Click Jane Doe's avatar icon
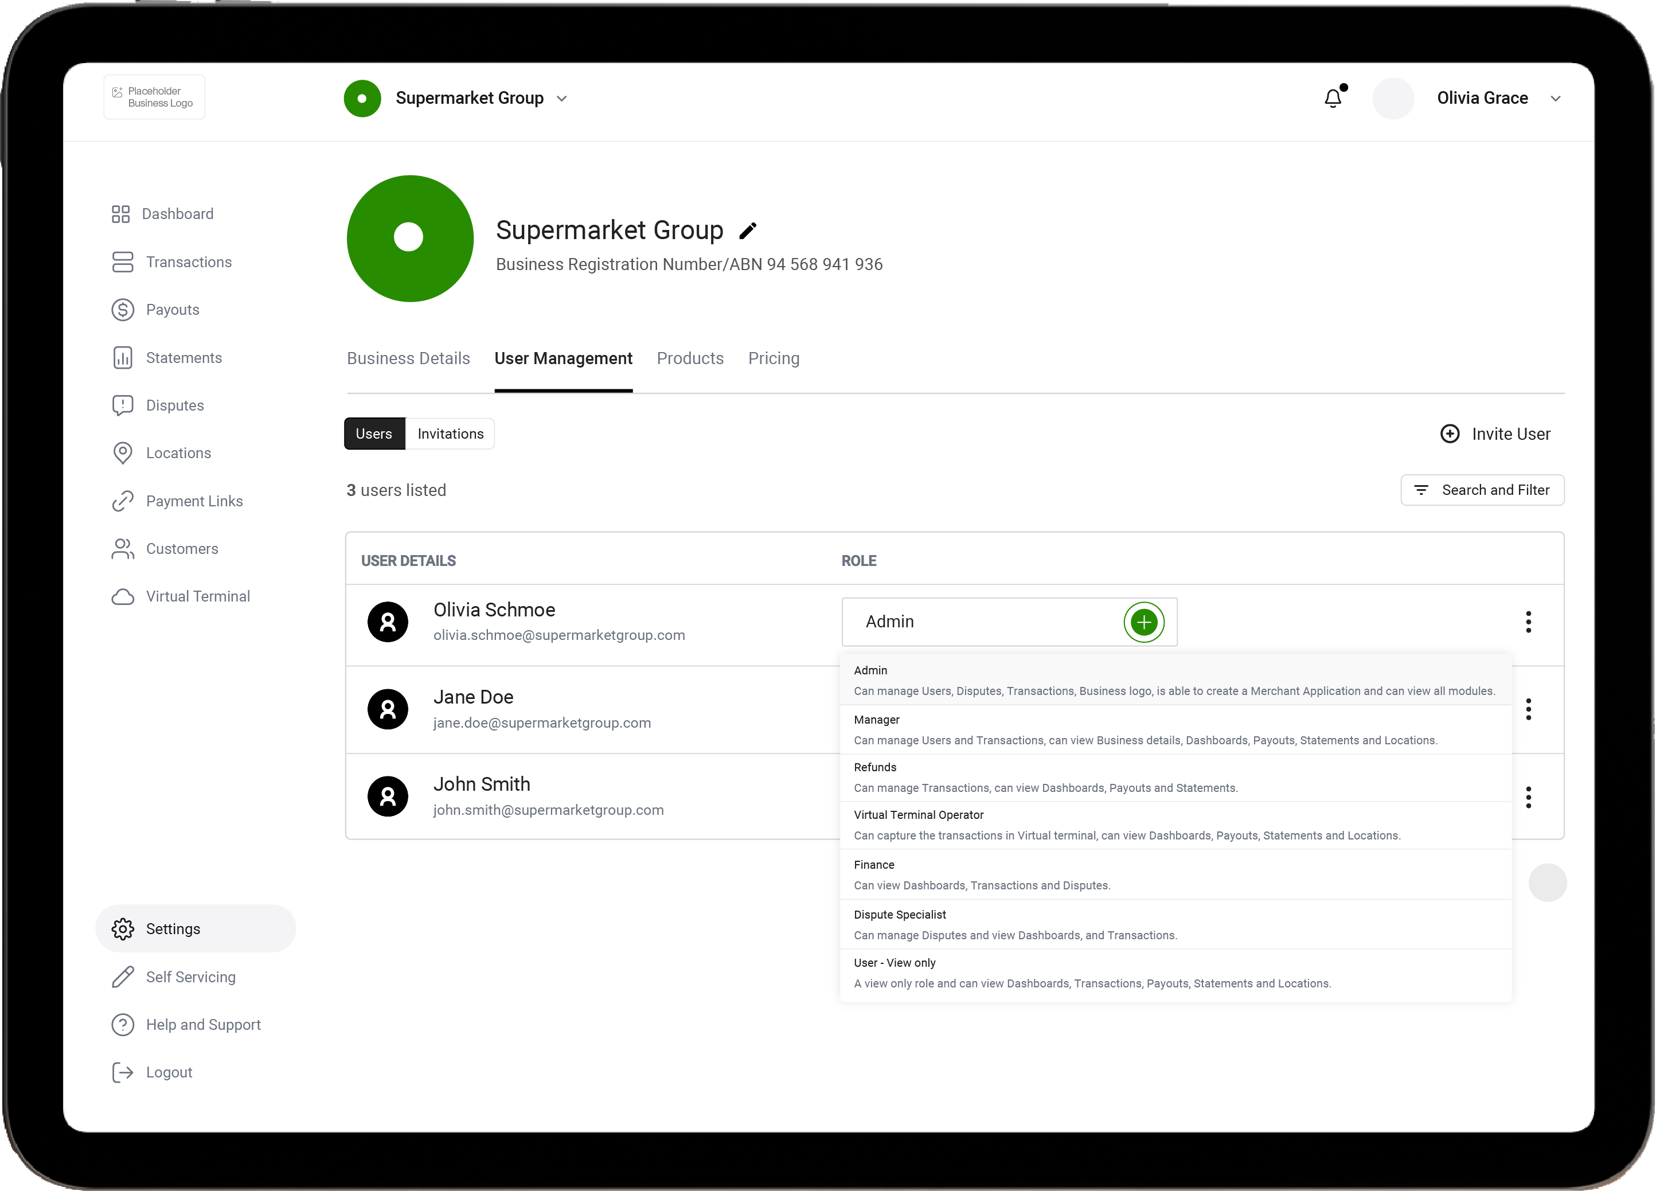 tap(388, 709)
